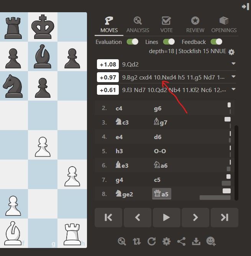The image size is (251, 256).
Task: Jump to white's move Nge2
Action: pyautogui.click(x=124, y=194)
